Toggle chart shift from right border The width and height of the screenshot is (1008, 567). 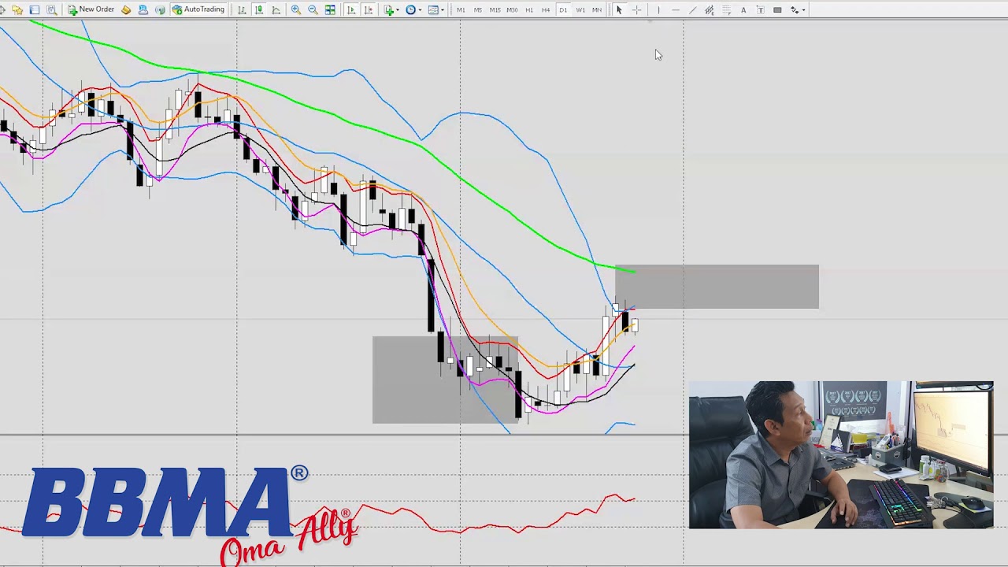(x=368, y=9)
